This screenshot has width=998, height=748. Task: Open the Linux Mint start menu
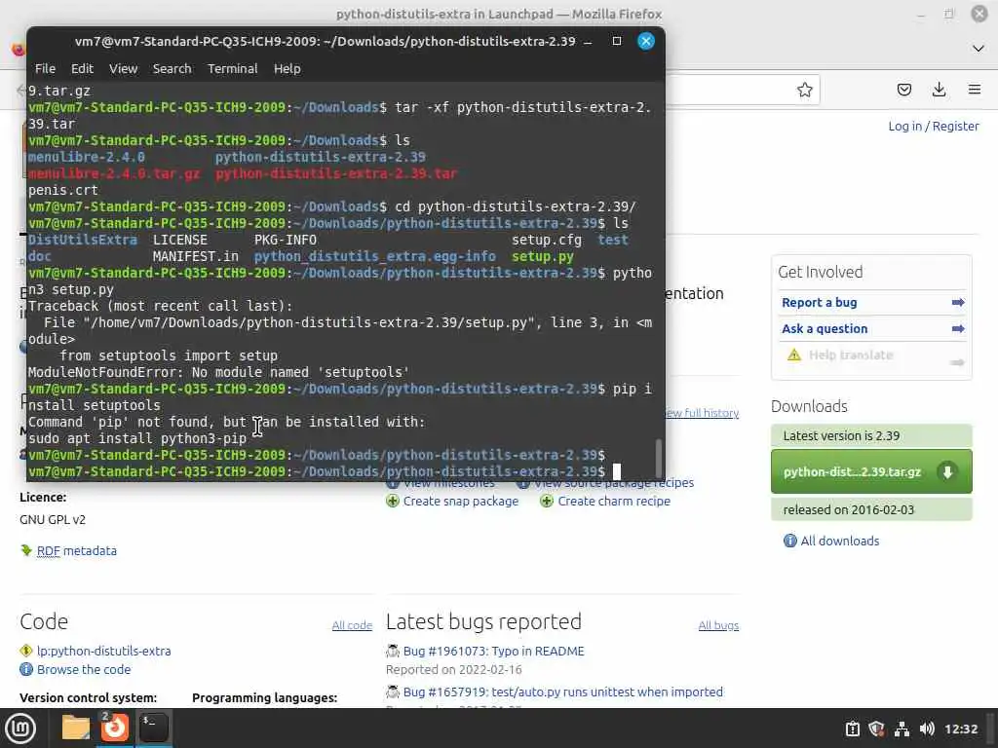click(19, 729)
